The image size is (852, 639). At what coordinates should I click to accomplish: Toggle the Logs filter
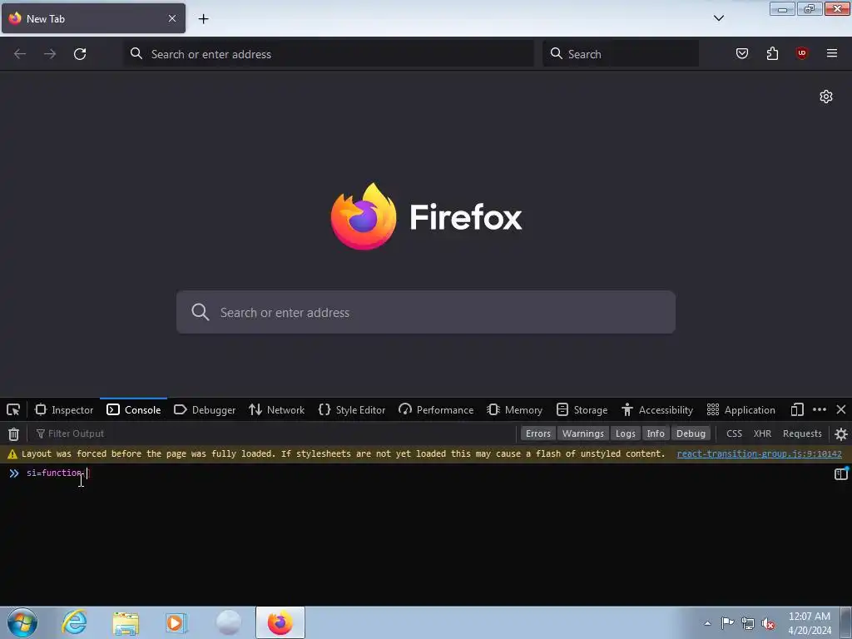tap(626, 433)
